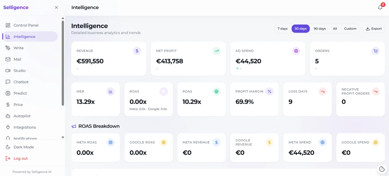The image size is (389, 176).
Task: Click the Google ROAS icon
Action: click(x=164, y=142)
